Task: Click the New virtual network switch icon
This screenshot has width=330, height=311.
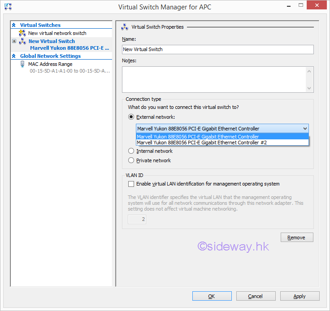Action: (x=22, y=33)
